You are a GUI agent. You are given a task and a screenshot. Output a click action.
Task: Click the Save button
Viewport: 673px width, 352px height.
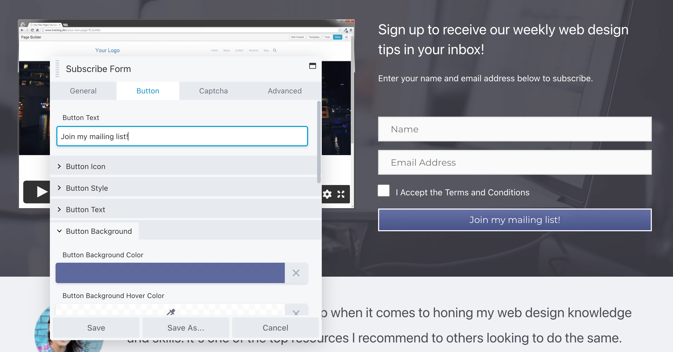96,328
